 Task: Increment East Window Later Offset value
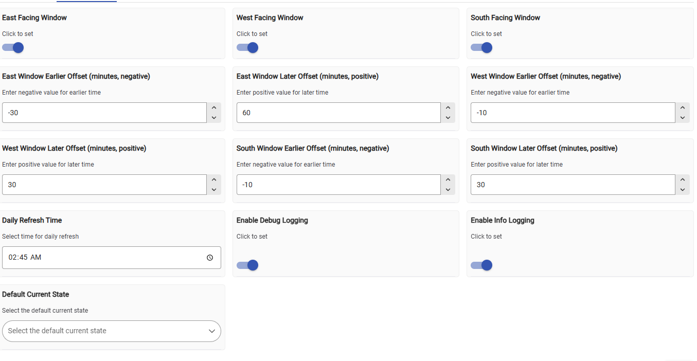(448, 107)
